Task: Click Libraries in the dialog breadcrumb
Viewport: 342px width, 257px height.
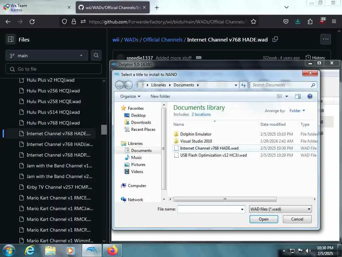Action: coord(158,85)
